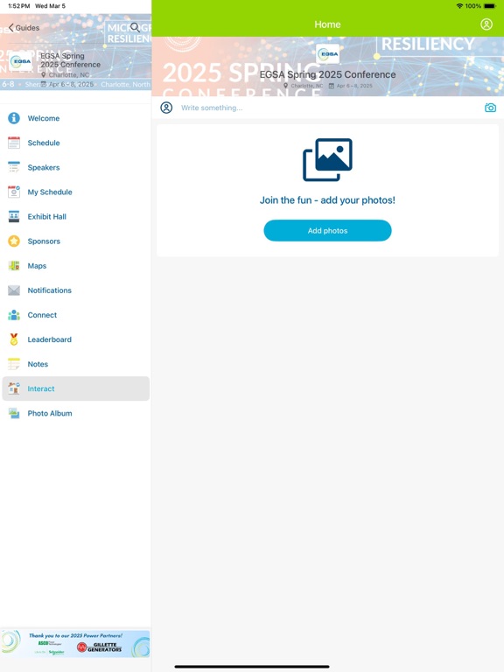Click the Add photos button
Viewport: 504px width, 672px height.
pos(327,231)
